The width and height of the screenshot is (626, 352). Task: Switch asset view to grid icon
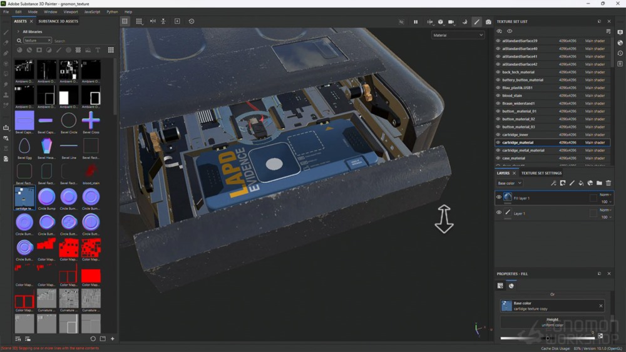pos(111,50)
